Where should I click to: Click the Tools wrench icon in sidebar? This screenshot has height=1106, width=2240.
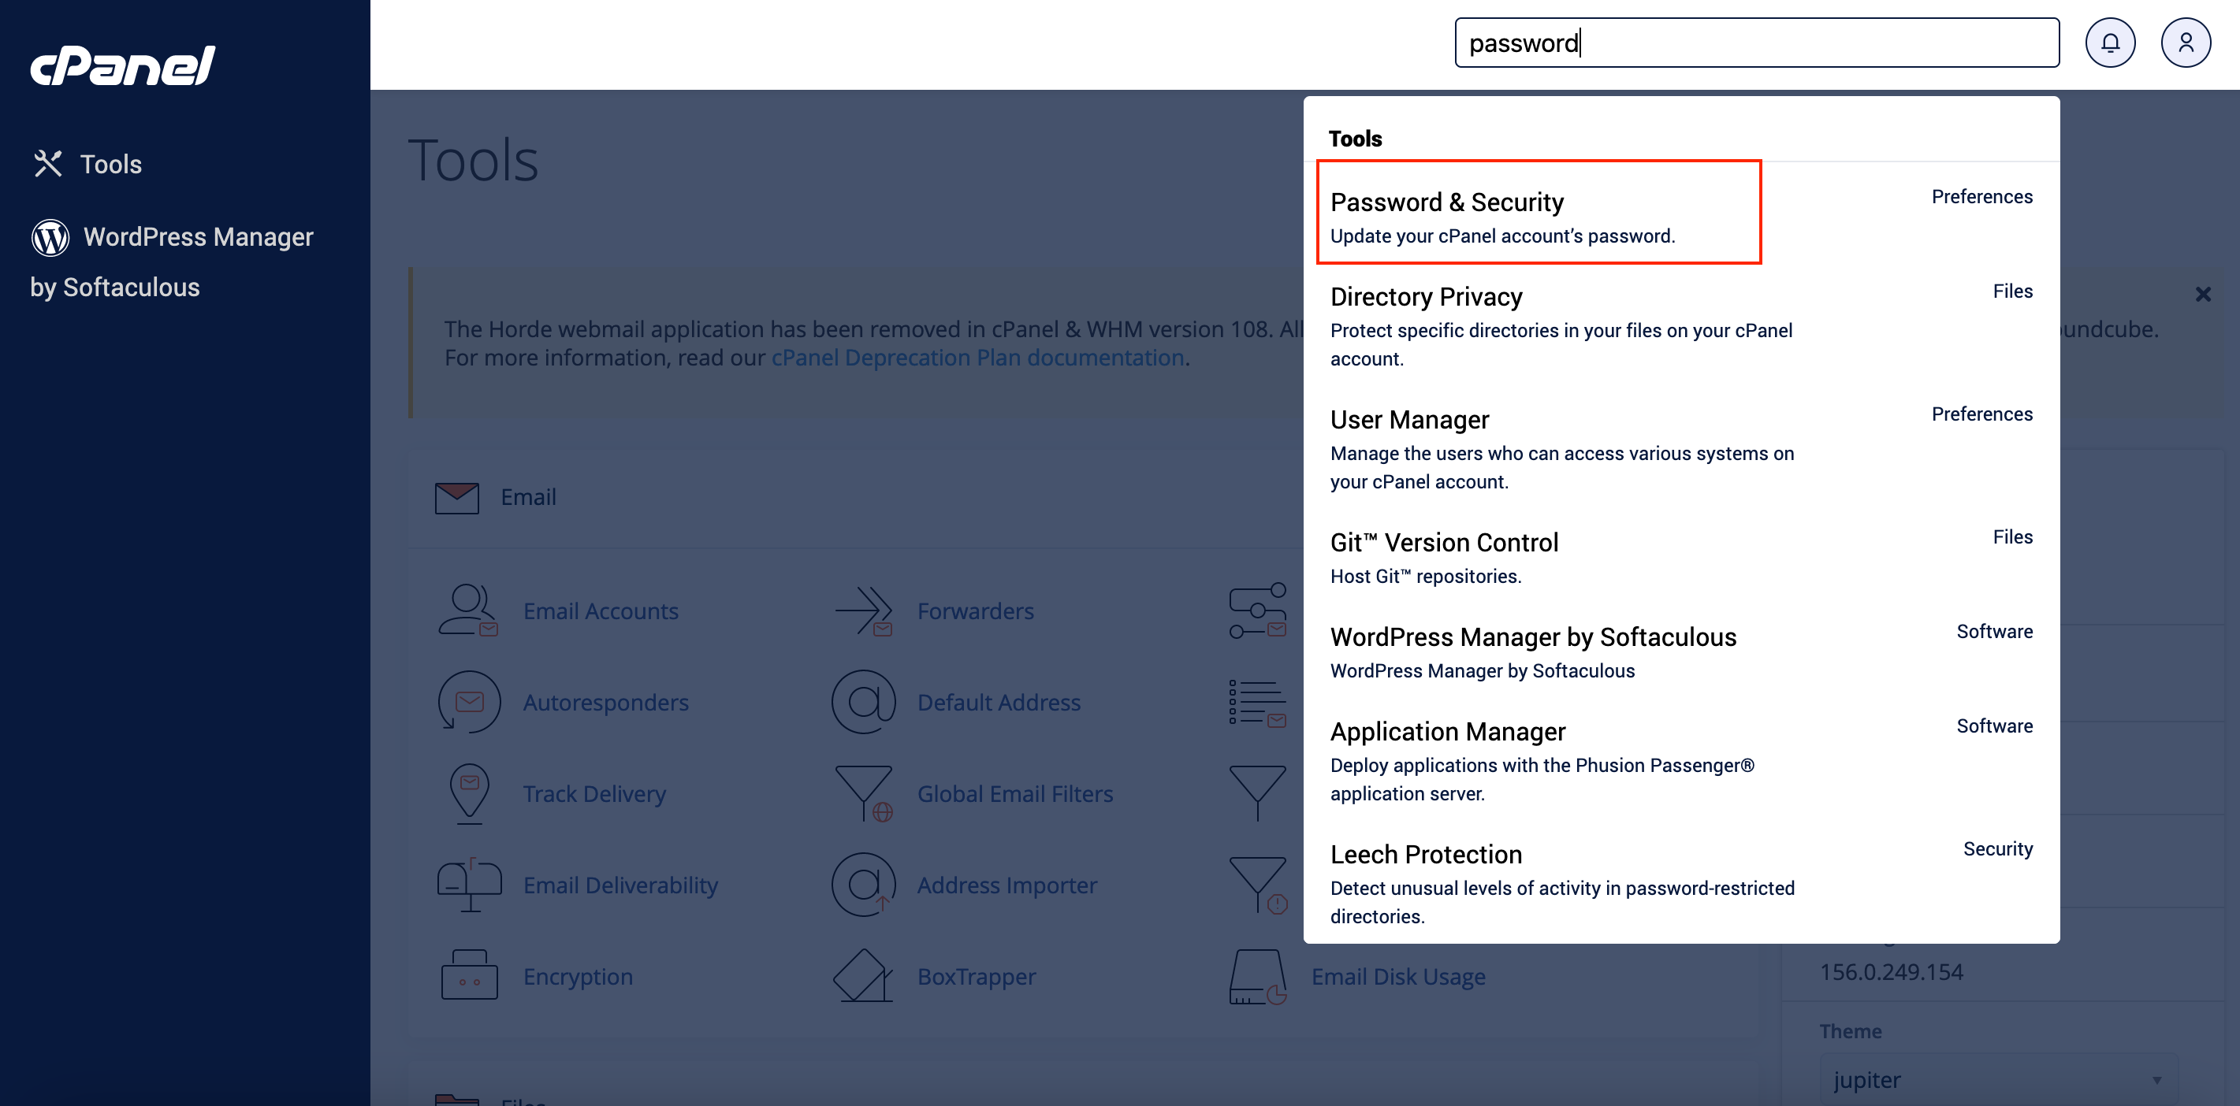point(48,163)
